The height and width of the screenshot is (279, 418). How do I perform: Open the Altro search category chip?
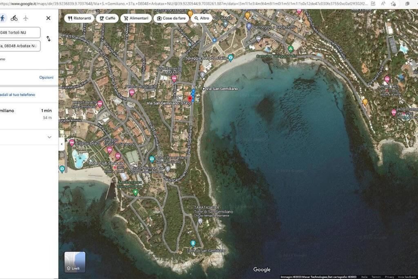coord(202,18)
